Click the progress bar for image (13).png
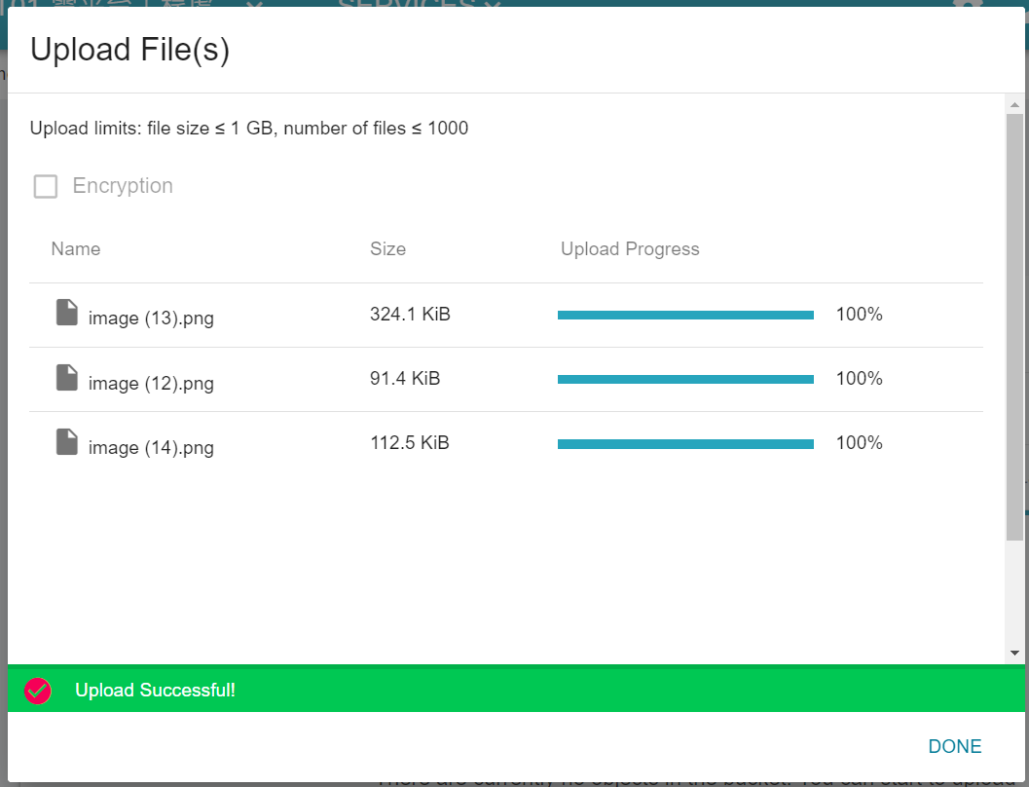 [685, 315]
